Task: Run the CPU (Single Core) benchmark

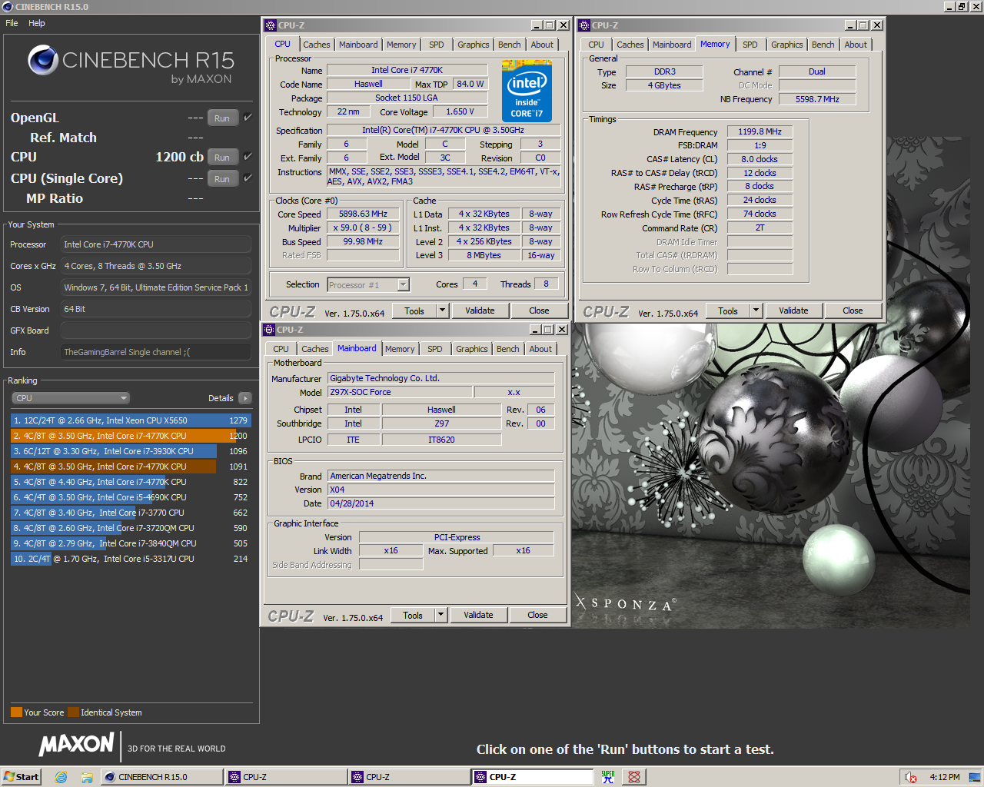Action: [222, 178]
